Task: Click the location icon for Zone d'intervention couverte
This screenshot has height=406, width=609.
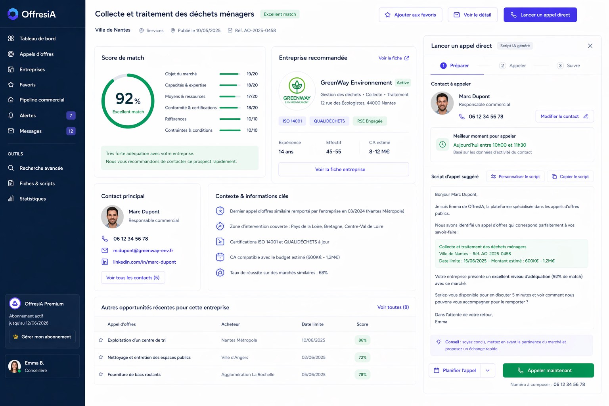Action: pyautogui.click(x=220, y=226)
